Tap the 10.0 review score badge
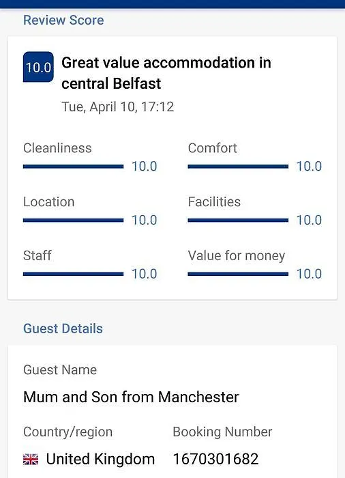This screenshot has height=478, width=345. point(38,67)
